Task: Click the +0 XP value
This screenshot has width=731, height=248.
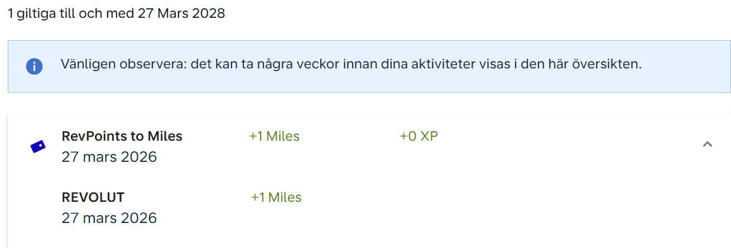Action: [419, 136]
